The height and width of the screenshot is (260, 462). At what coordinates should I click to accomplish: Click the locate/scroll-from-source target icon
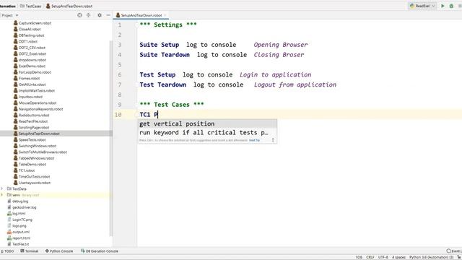click(x=79, y=15)
